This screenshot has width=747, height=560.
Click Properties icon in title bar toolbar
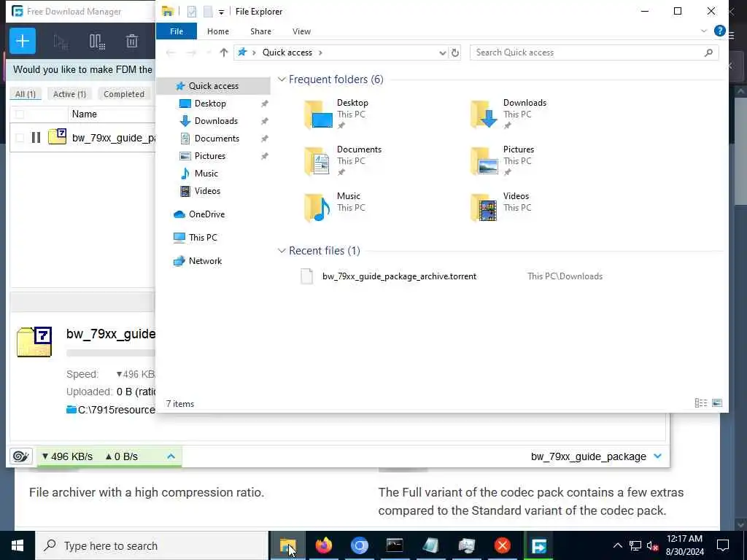(x=192, y=12)
